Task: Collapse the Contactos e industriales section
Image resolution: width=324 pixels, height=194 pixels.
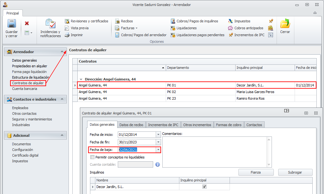Action: [62, 99]
